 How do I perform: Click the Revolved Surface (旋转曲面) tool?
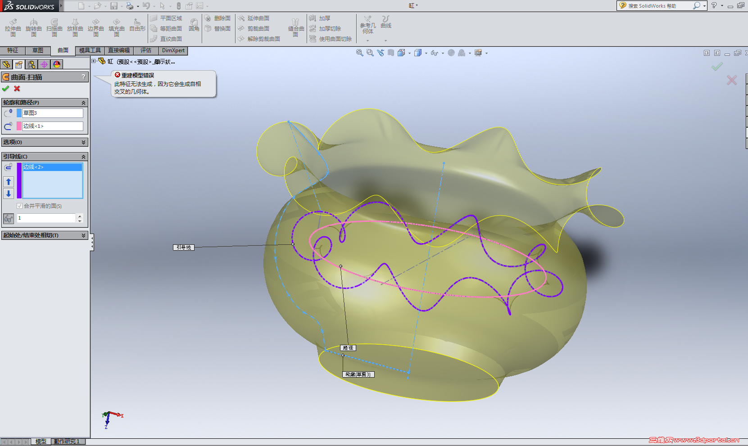pyautogui.click(x=34, y=28)
